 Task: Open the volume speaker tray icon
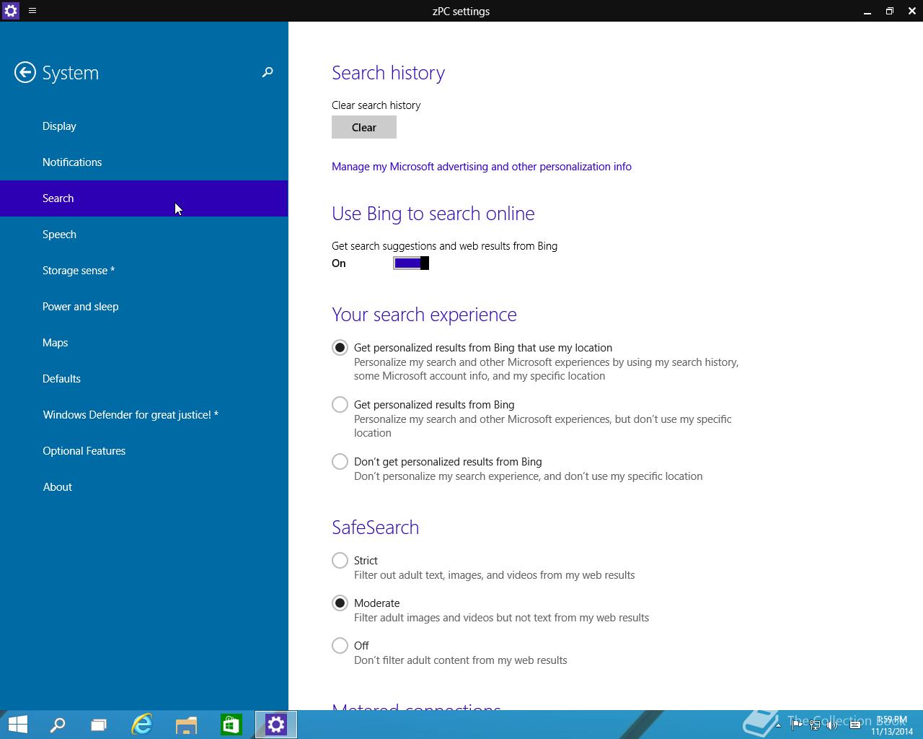833,725
